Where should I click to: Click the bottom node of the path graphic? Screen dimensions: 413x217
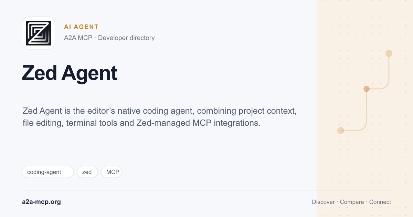[341, 131]
